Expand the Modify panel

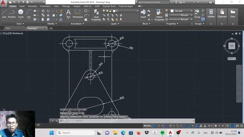click(52, 24)
